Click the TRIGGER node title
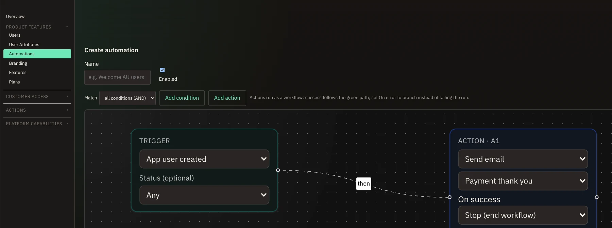Image resolution: width=612 pixels, height=228 pixels. pyautogui.click(x=155, y=141)
